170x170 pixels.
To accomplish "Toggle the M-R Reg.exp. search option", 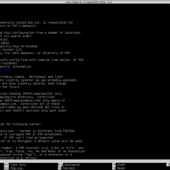I will [14, 168].
